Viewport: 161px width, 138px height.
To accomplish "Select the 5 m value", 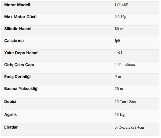I will [x=118, y=77].
